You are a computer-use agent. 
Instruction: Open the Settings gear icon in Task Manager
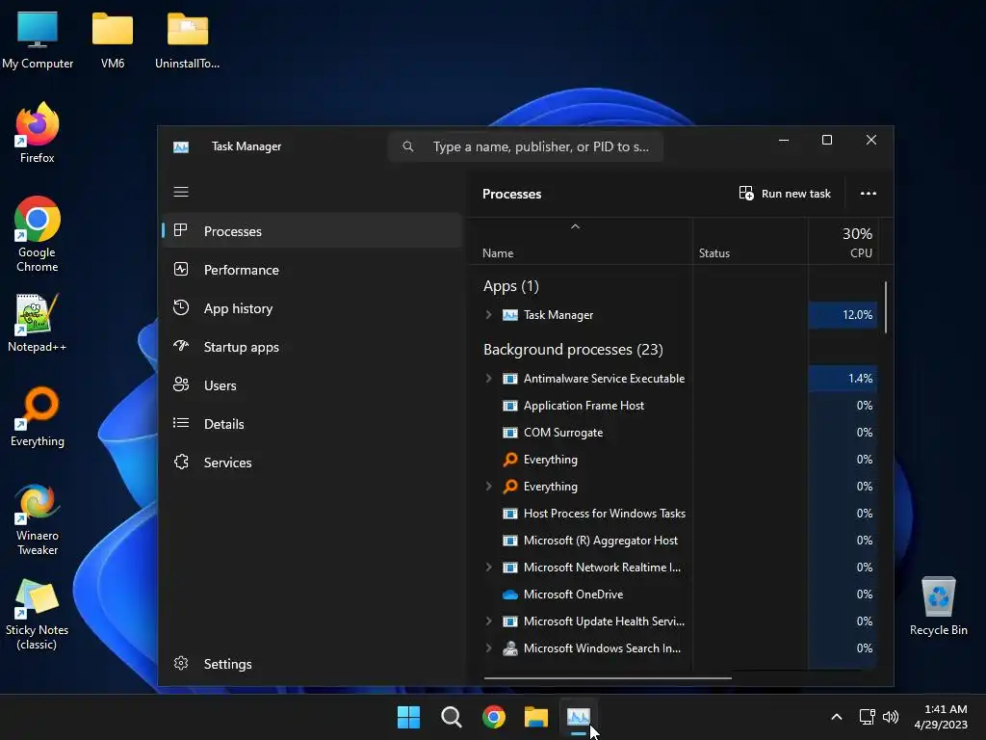coord(181,663)
